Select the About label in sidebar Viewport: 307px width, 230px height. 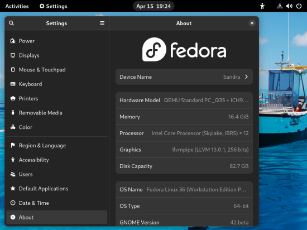[26, 217]
